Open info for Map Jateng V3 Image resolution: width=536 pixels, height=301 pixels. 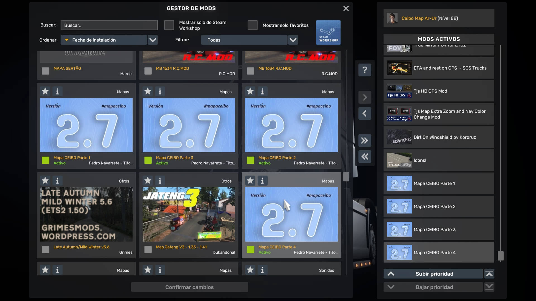160,181
